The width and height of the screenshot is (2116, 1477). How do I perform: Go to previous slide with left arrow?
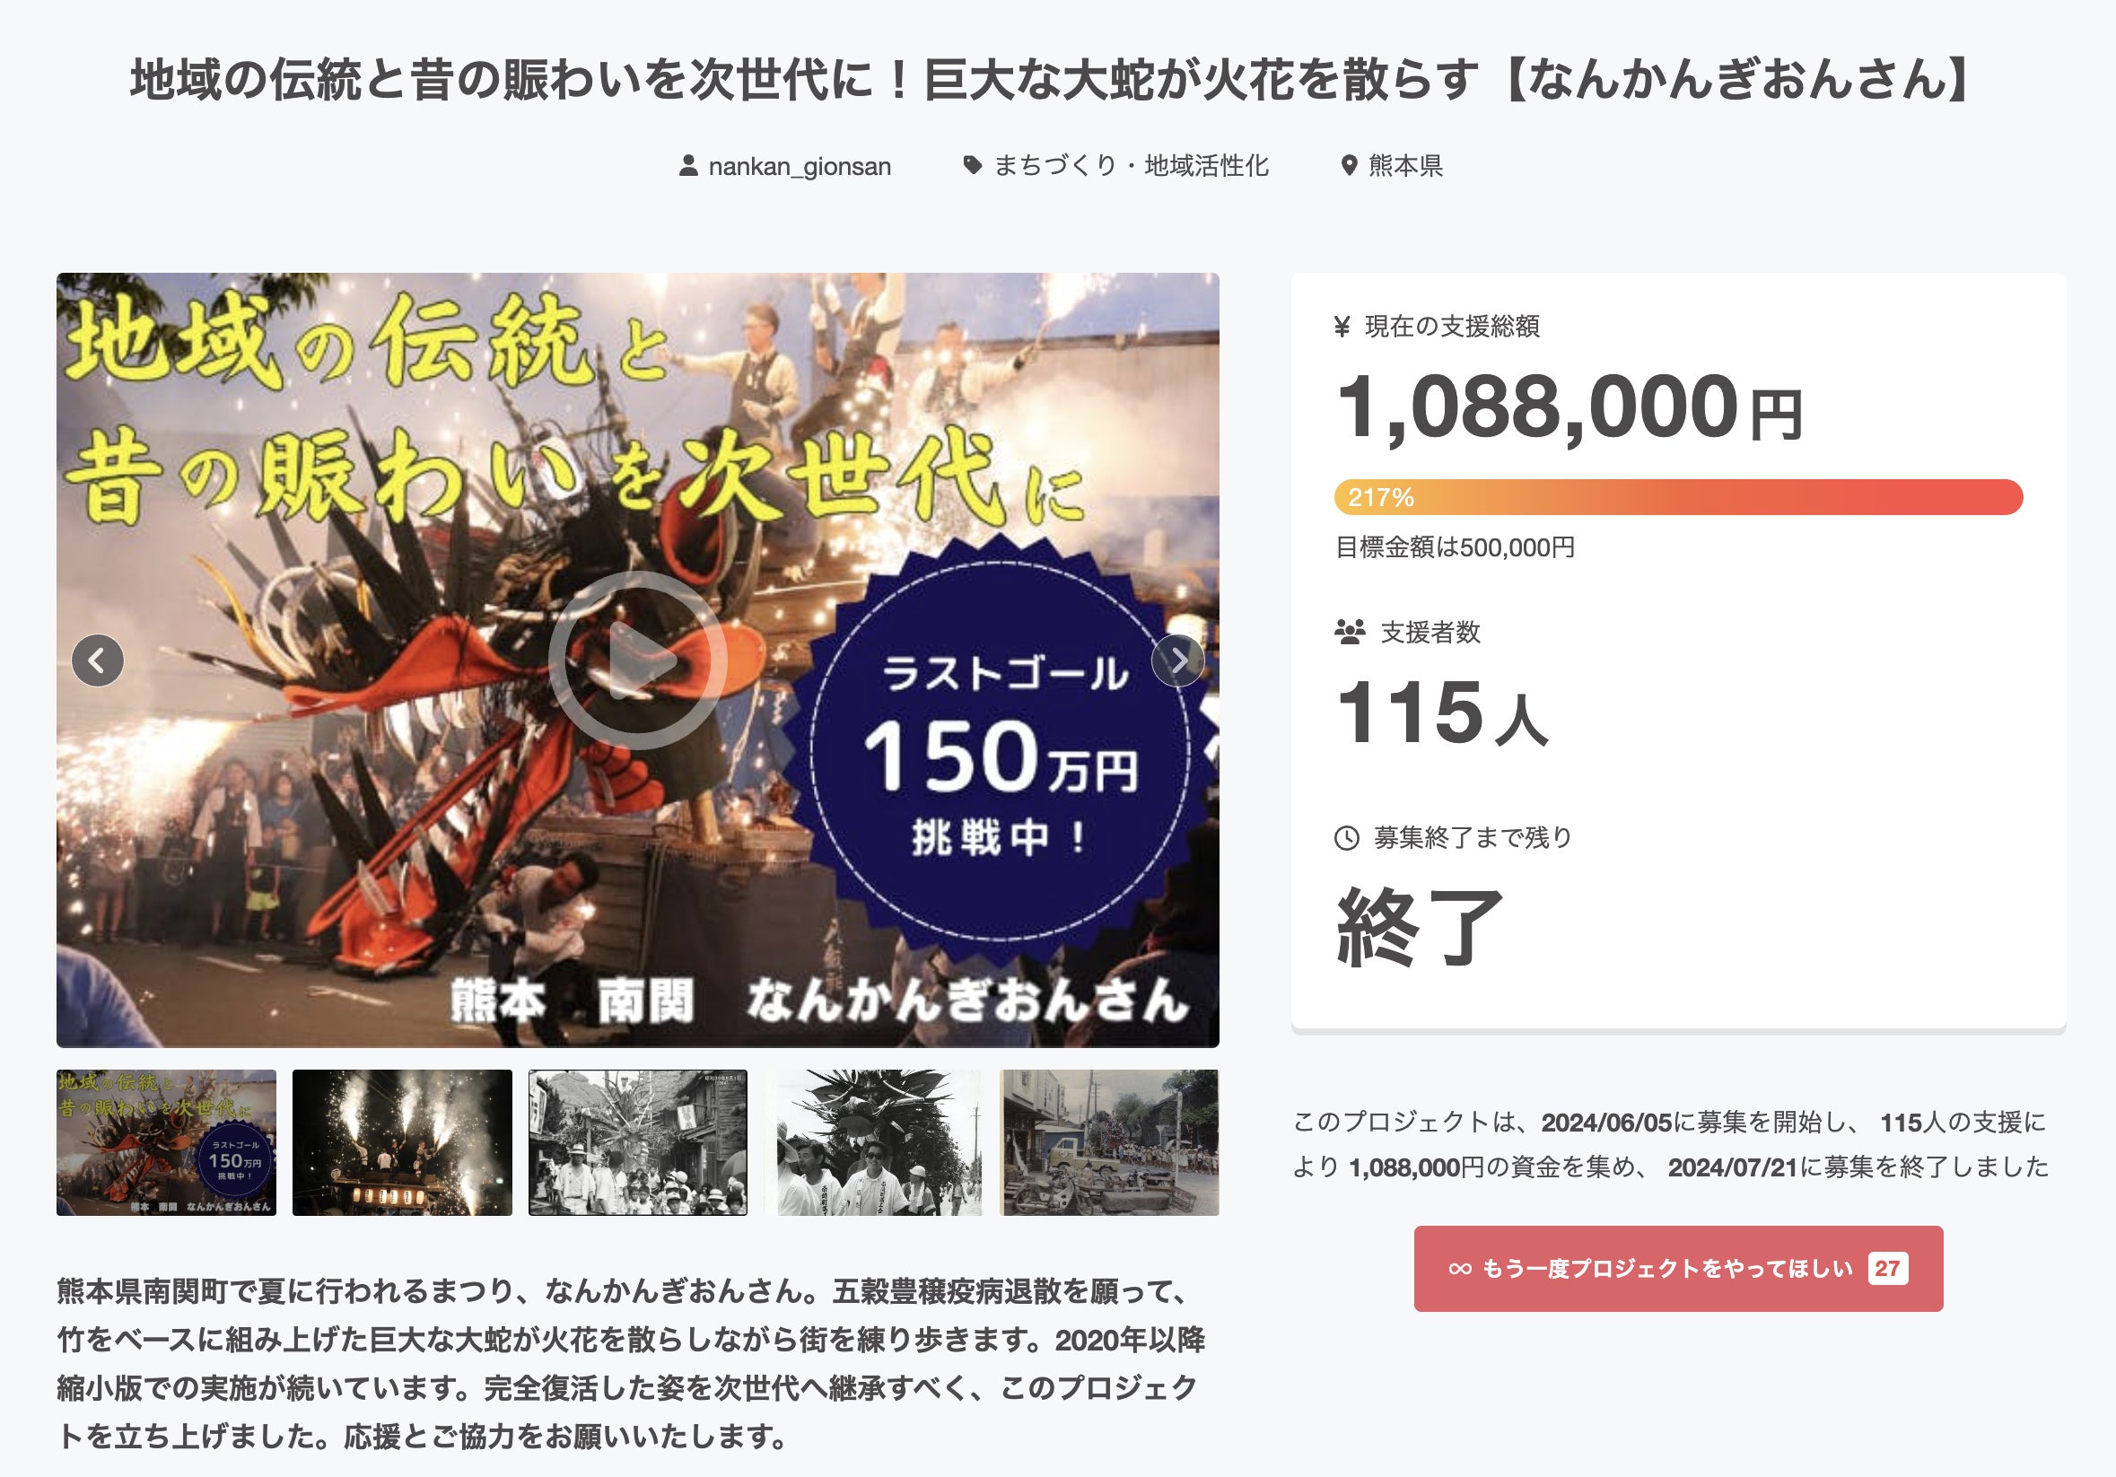point(98,660)
